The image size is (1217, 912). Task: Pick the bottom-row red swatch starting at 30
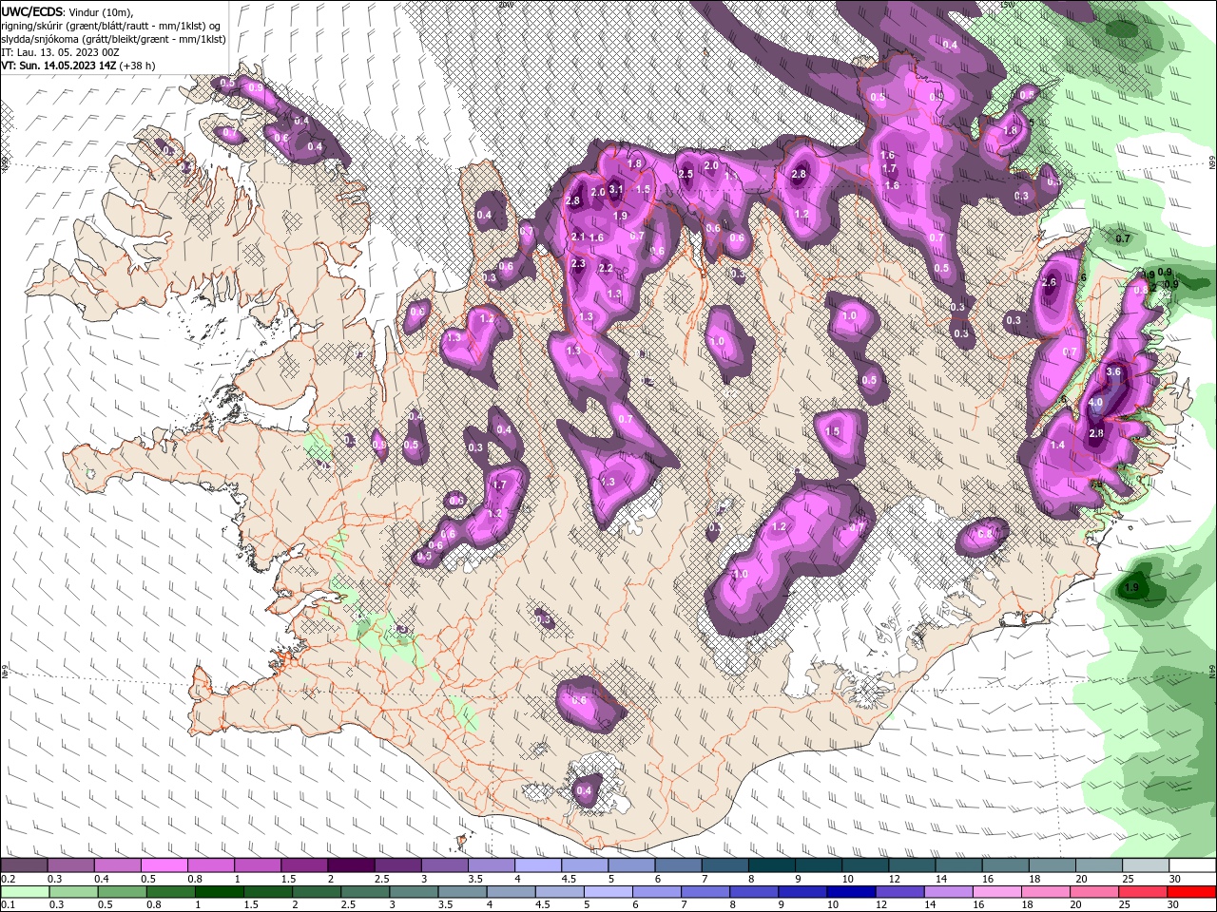(x=1192, y=892)
